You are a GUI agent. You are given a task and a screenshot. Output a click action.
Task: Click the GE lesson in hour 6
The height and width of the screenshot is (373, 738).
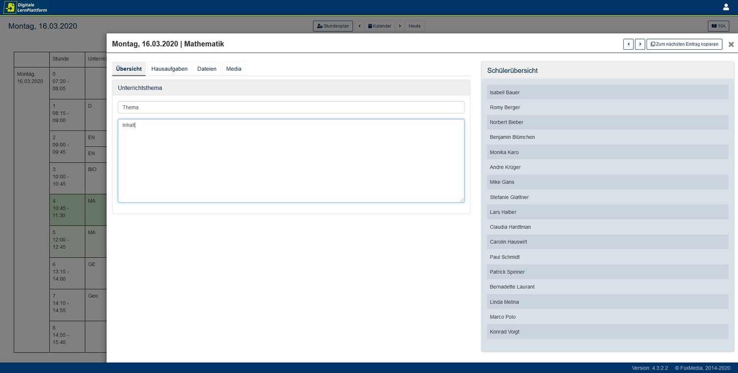tap(96, 273)
